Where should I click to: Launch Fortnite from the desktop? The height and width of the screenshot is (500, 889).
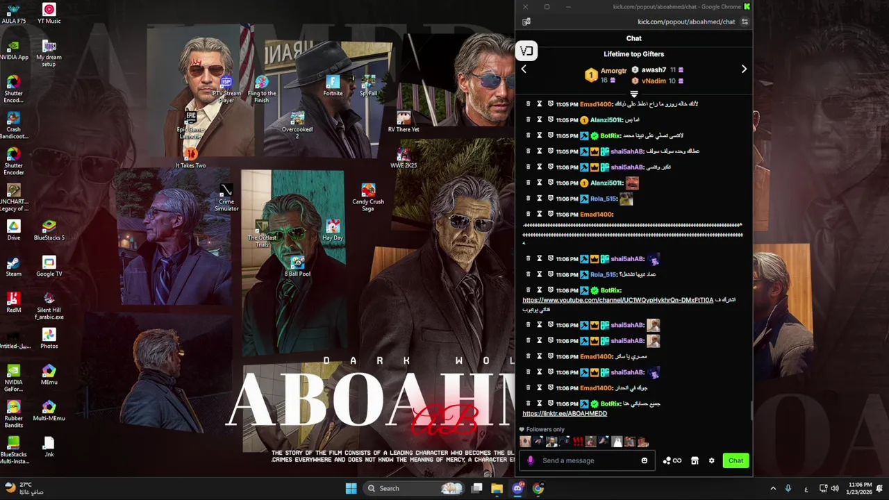point(333,86)
